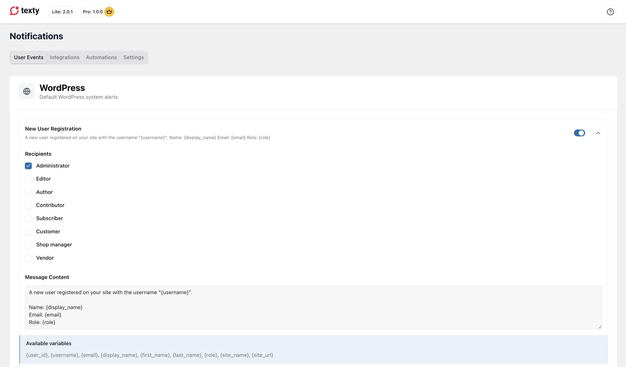Click the New User Registration title
The width and height of the screenshot is (626, 367).
coord(53,129)
